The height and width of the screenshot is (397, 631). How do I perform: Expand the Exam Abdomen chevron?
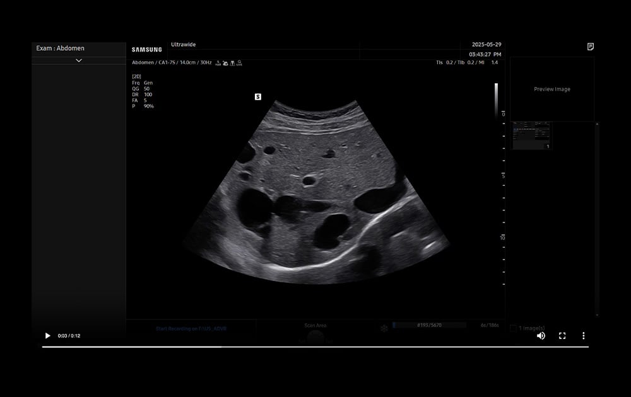79,60
